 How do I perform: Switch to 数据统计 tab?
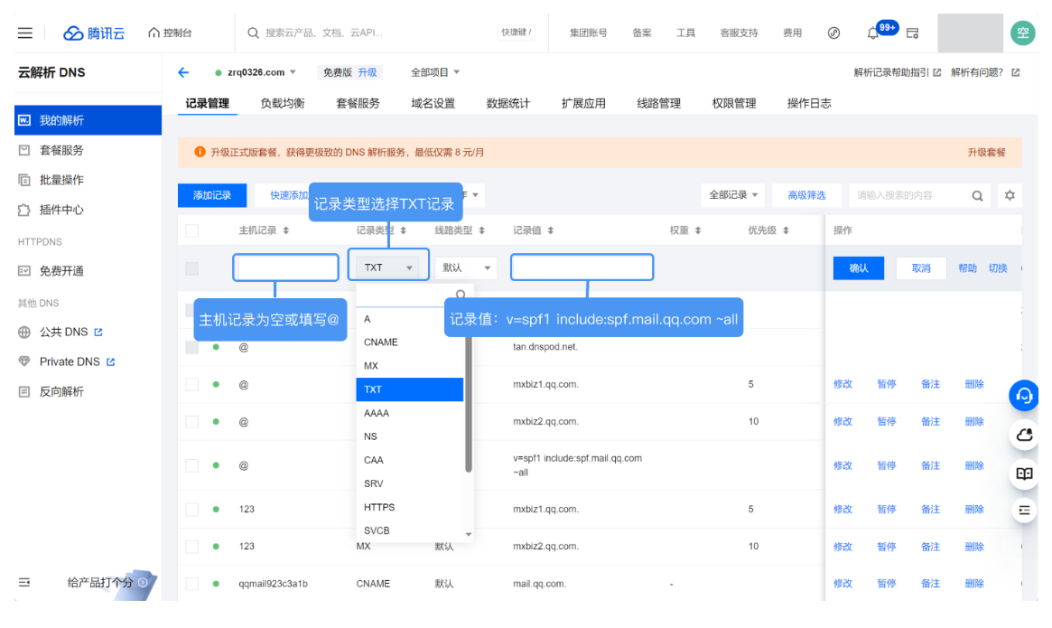point(507,103)
